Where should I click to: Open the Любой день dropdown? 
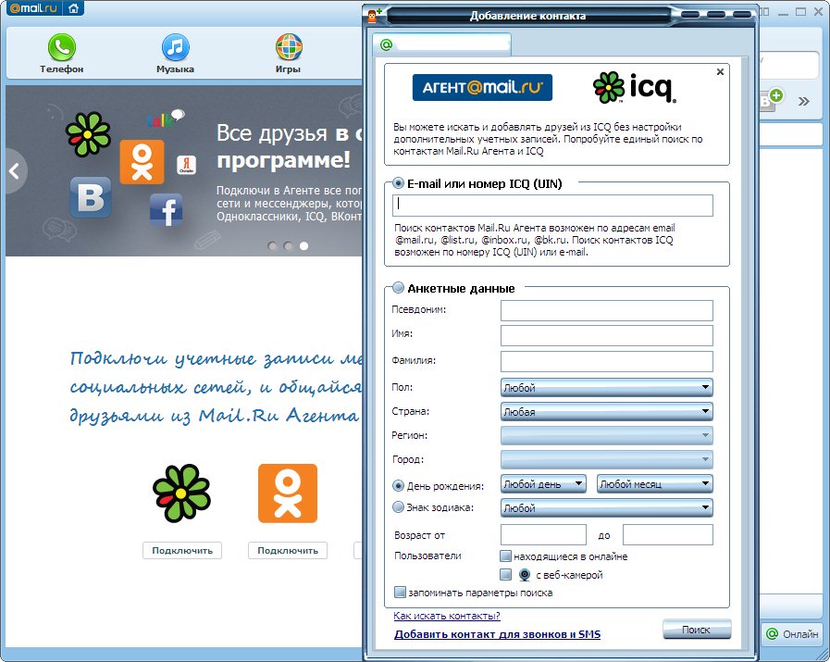544,484
